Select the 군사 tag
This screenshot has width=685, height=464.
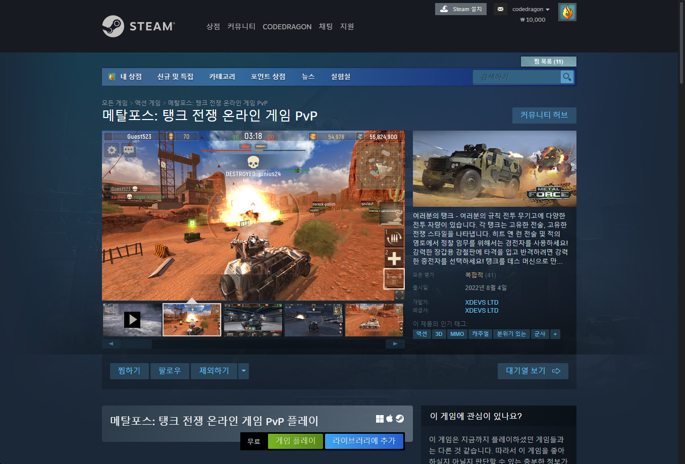tap(540, 334)
